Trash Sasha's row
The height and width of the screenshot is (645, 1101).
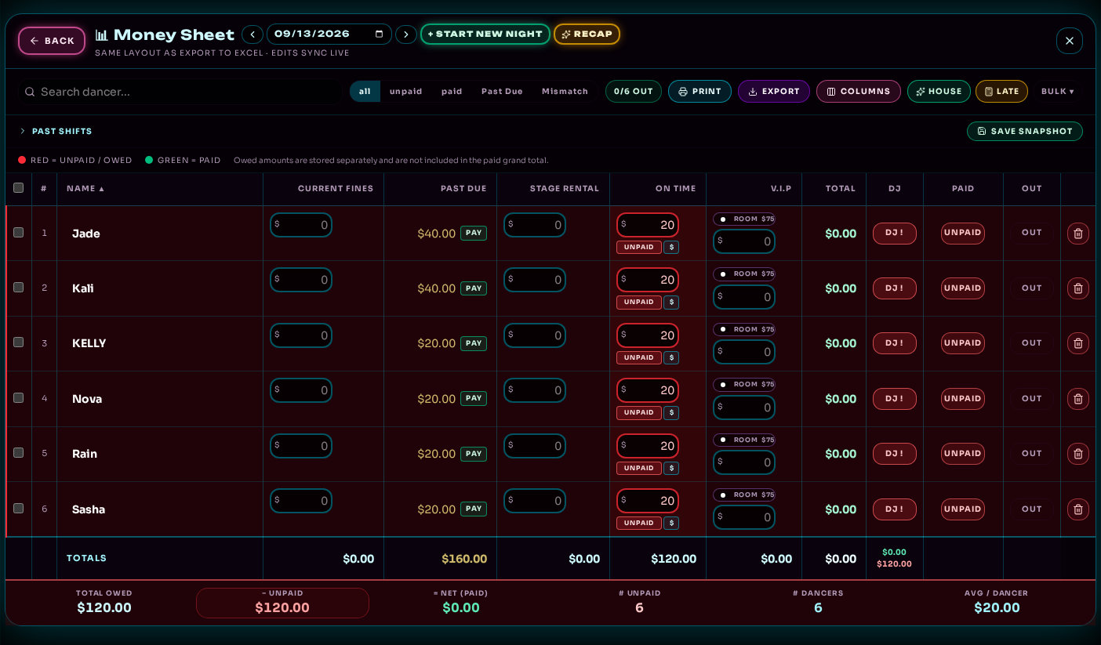pos(1077,509)
